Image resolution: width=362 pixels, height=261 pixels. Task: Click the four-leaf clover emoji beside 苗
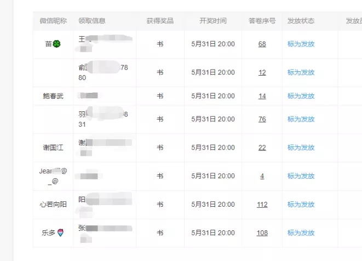click(56, 44)
